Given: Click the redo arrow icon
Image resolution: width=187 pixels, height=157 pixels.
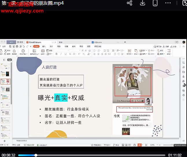Looking at the screenshot, I should point(27,47).
